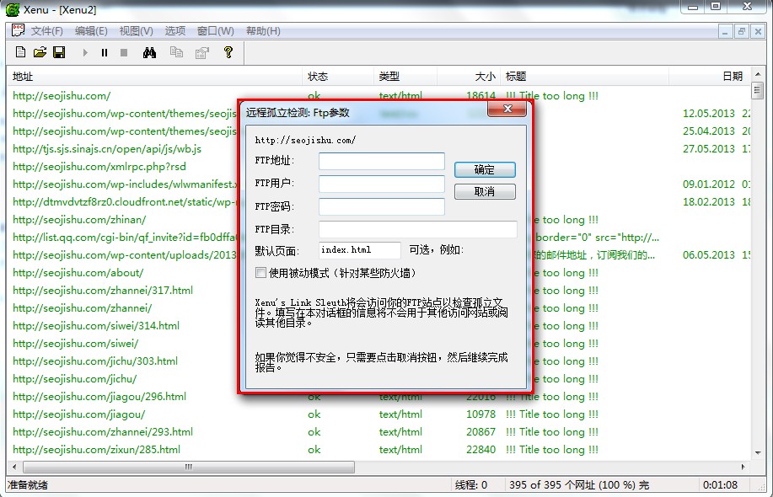Click the Copy toolbar icon
Viewport: 773px width, 497px height.
click(x=175, y=52)
